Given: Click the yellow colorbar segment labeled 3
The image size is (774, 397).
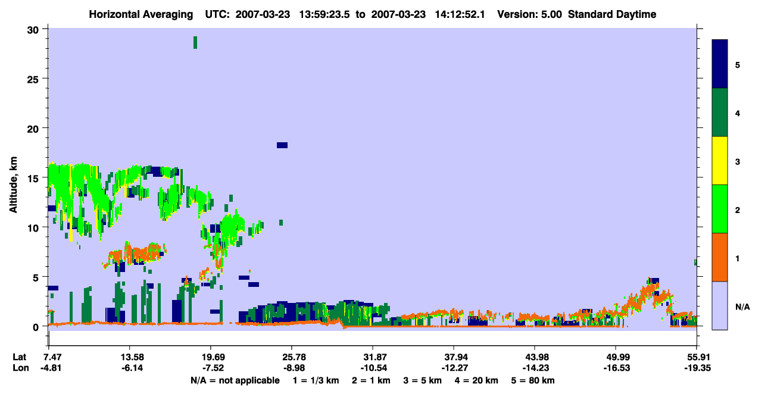Looking at the screenshot, I should (720, 161).
